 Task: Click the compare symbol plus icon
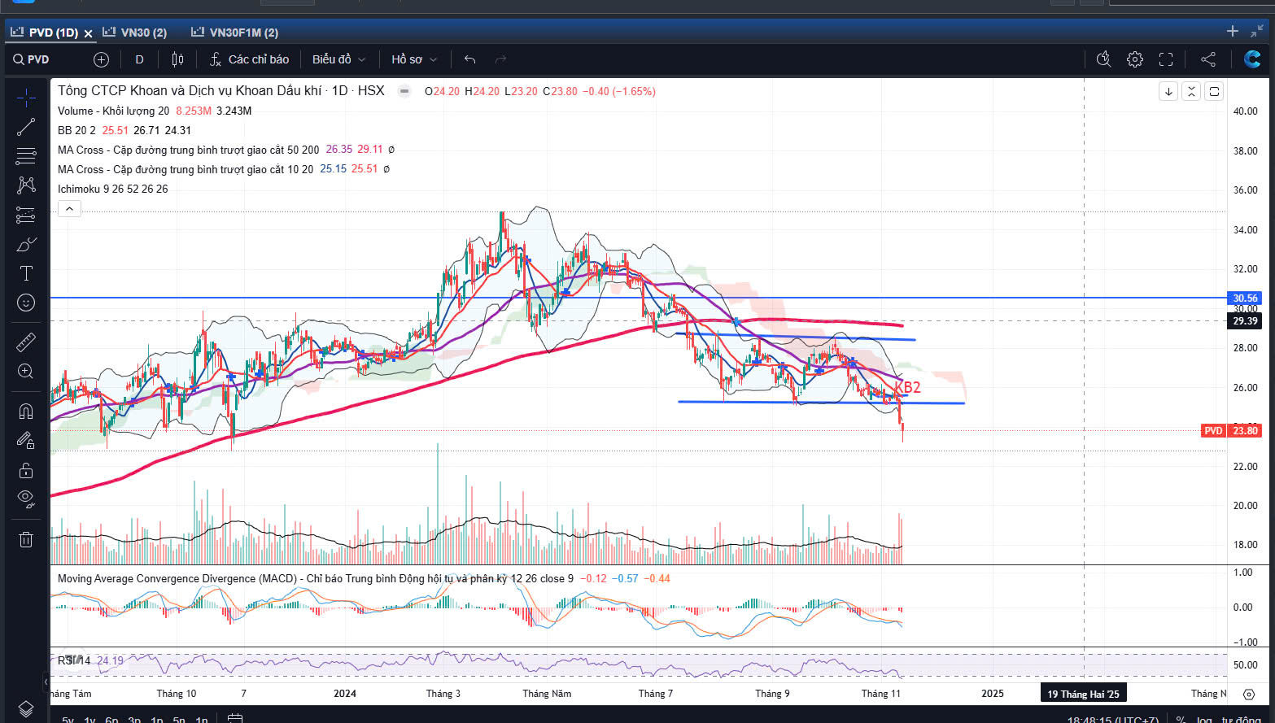tap(101, 59)
